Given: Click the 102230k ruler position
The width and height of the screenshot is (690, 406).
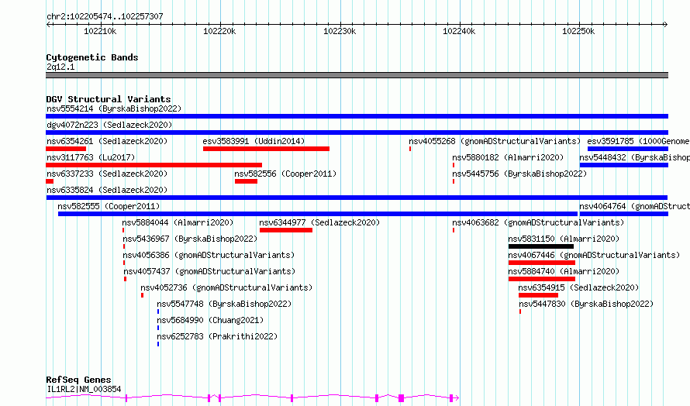Looking at the screenshot, I should 340,31.
